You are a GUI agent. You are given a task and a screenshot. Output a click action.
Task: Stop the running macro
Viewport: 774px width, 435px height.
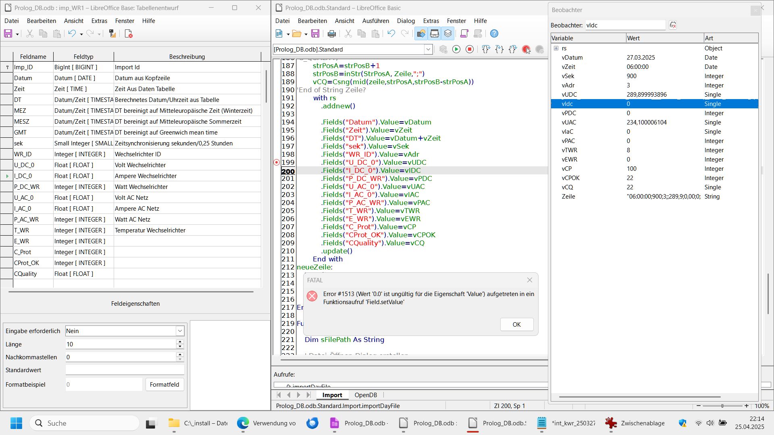pyautogui.click(x=470, y=49)
